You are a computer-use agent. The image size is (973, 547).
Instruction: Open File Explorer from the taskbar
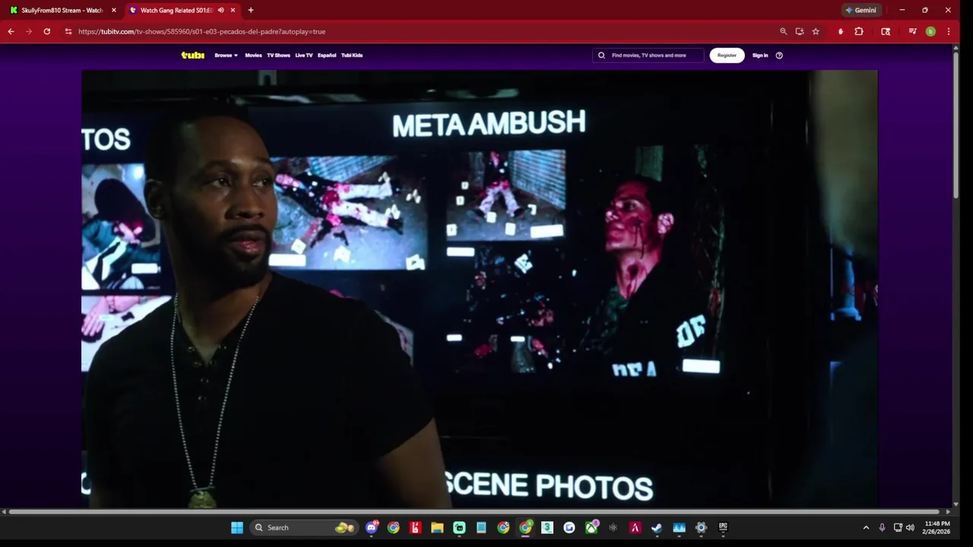tap(437, 527)
